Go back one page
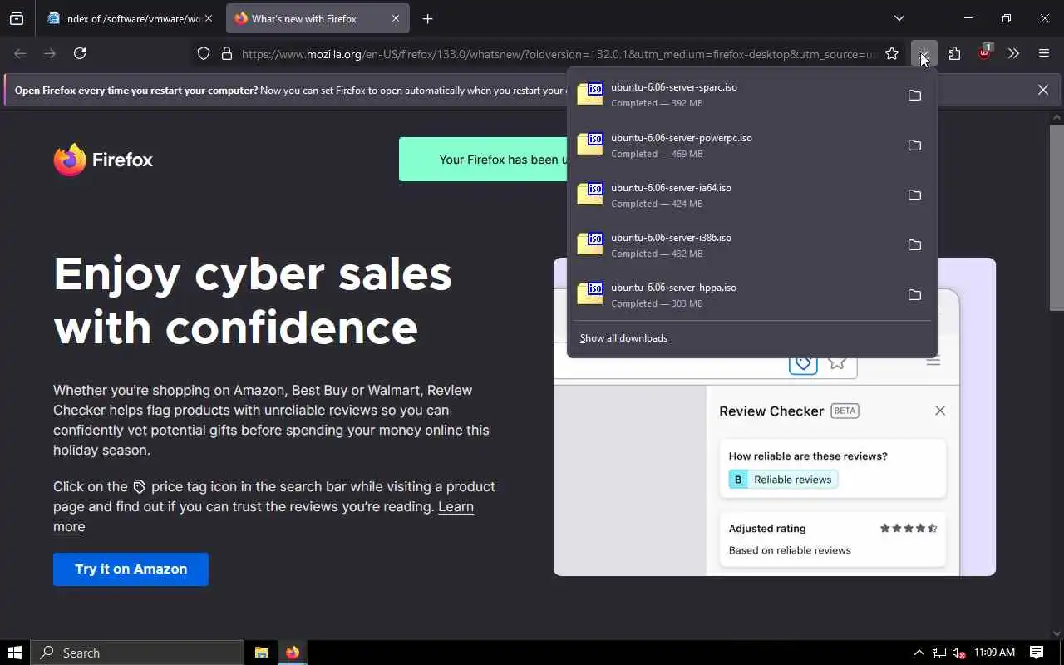 tap(20, 53)
